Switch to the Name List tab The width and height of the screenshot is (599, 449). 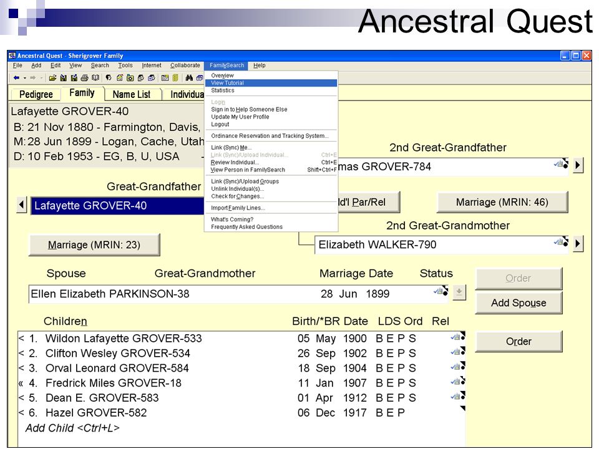pyautogui.click(x=132, y=94)
